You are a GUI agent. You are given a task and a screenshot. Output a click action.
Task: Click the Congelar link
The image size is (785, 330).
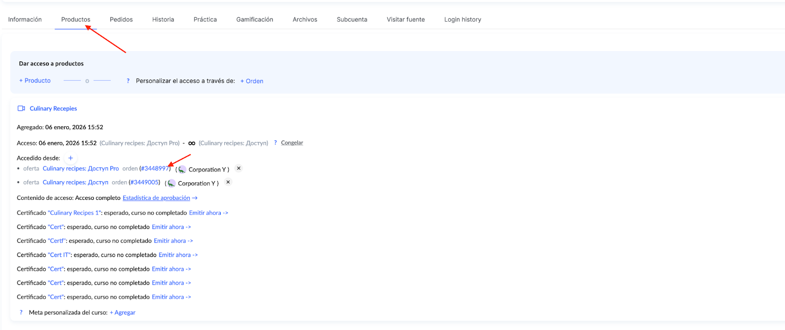point(292,143)
